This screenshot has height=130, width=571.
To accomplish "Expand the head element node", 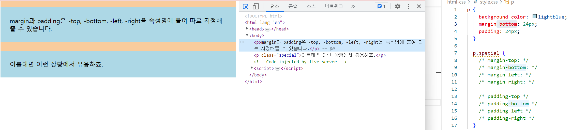I will point(247,29).
